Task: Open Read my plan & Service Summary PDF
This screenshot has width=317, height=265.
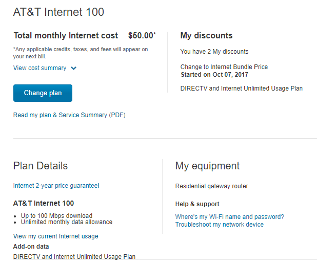Action: pos(69,115)
